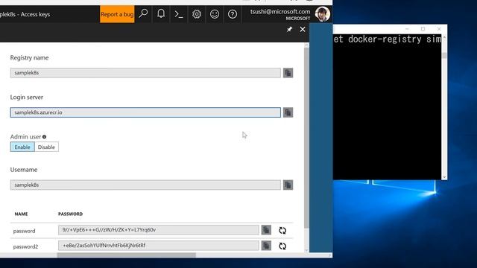This screenshot has width=477, height=268.
Task: Select the Username field samplek8s
Action: point(145,185)
